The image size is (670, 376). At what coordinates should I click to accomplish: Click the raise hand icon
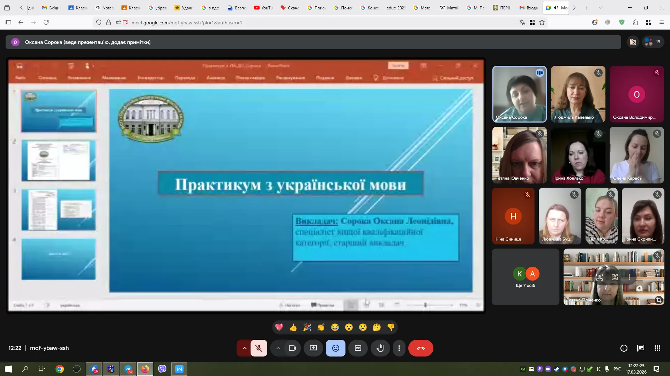point(380,348)
